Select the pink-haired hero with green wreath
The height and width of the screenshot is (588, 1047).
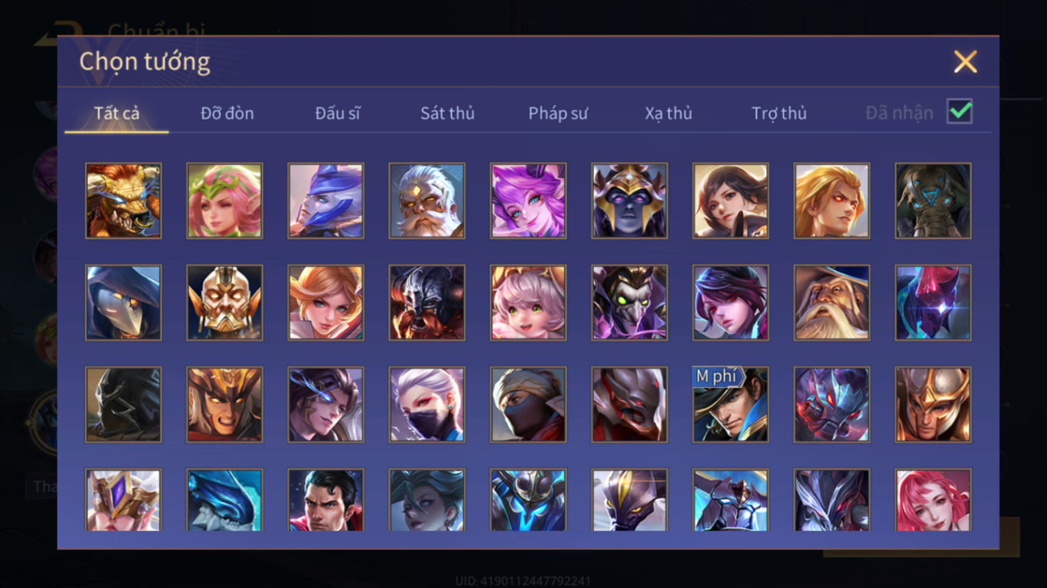[x=225, y=201]
